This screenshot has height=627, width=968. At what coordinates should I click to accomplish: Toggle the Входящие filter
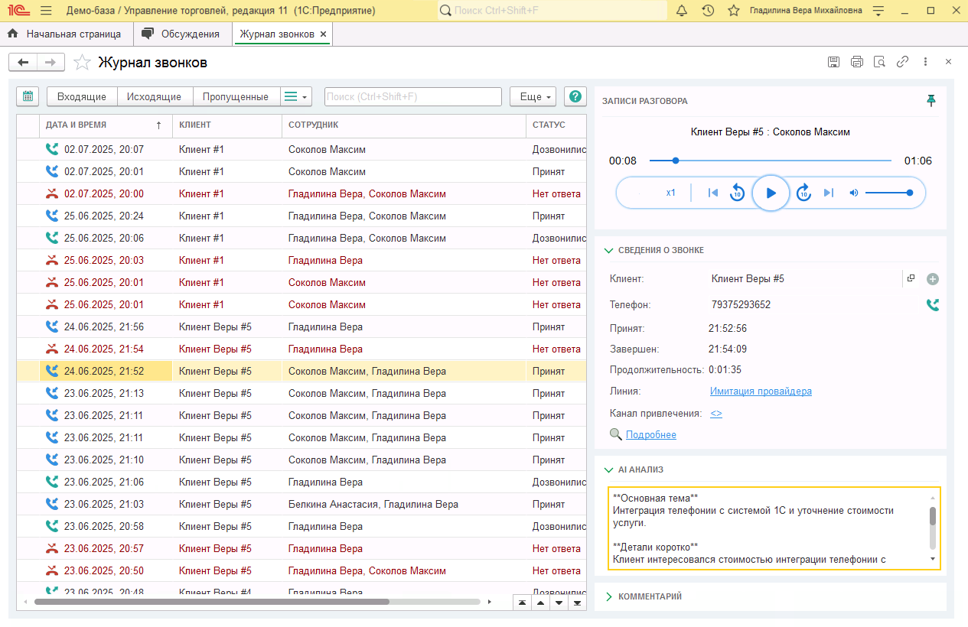pos(82,96)
